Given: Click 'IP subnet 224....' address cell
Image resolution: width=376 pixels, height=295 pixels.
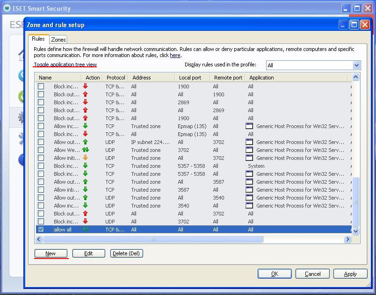Looking at the screenshot, I should [x=150, y=142].
